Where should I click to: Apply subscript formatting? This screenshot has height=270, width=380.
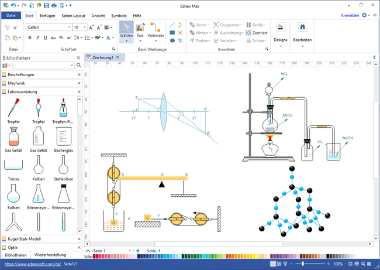61,37
